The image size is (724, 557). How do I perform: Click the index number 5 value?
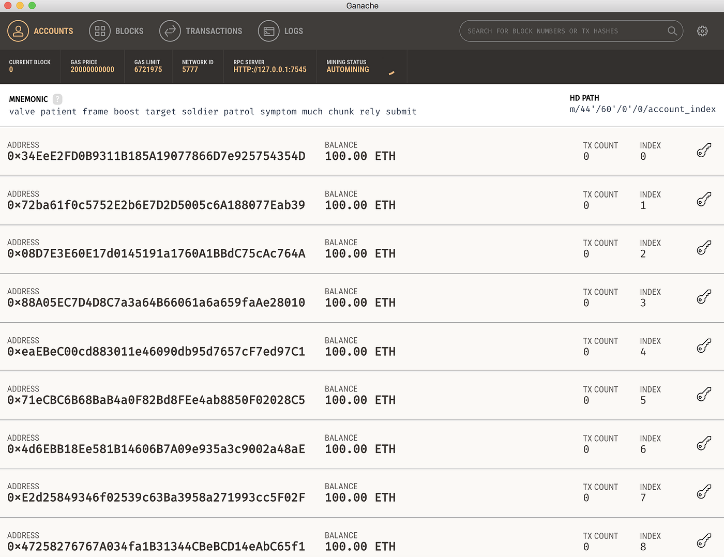(643, 400)
